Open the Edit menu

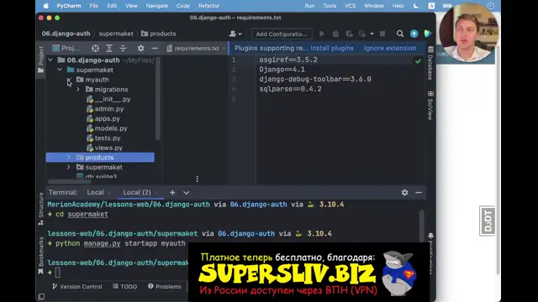click(x=112, y=6)
